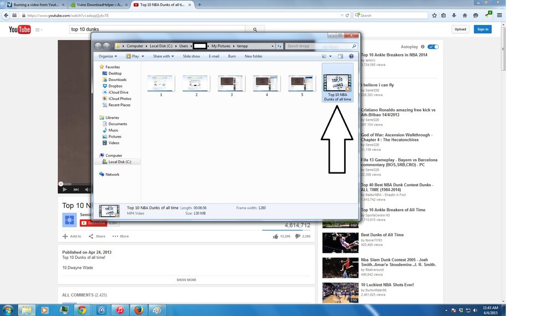Select Downloads in the Favorites tree
This screenshot has width=554, height=316.
[x=117, y=79]
